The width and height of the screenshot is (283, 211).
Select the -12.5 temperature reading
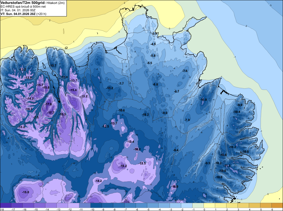coord(105,126)
